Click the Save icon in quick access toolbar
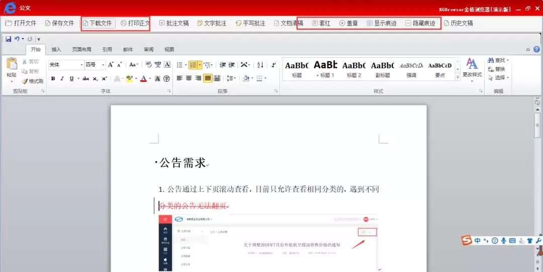Viewport: 543px width, 272px height. 8,39
